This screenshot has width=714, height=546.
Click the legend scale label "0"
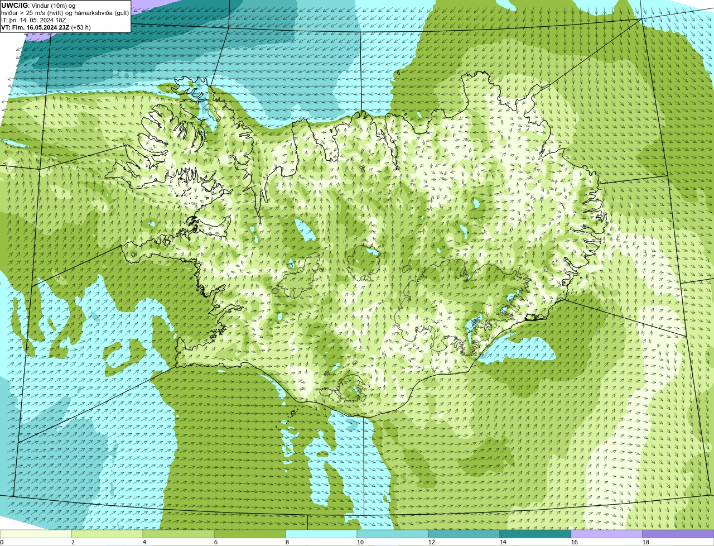(x=2, y=542)
